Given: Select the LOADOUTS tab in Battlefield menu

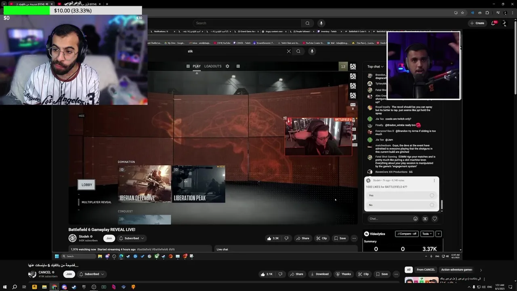Looking at the screenshot, I should (213, 66).
